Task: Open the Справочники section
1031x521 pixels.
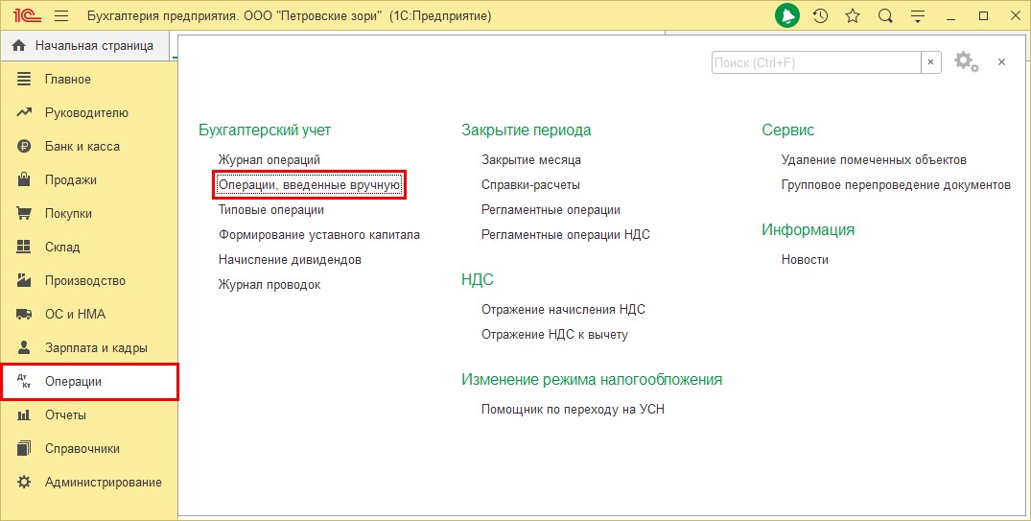Action: [89, 449]
